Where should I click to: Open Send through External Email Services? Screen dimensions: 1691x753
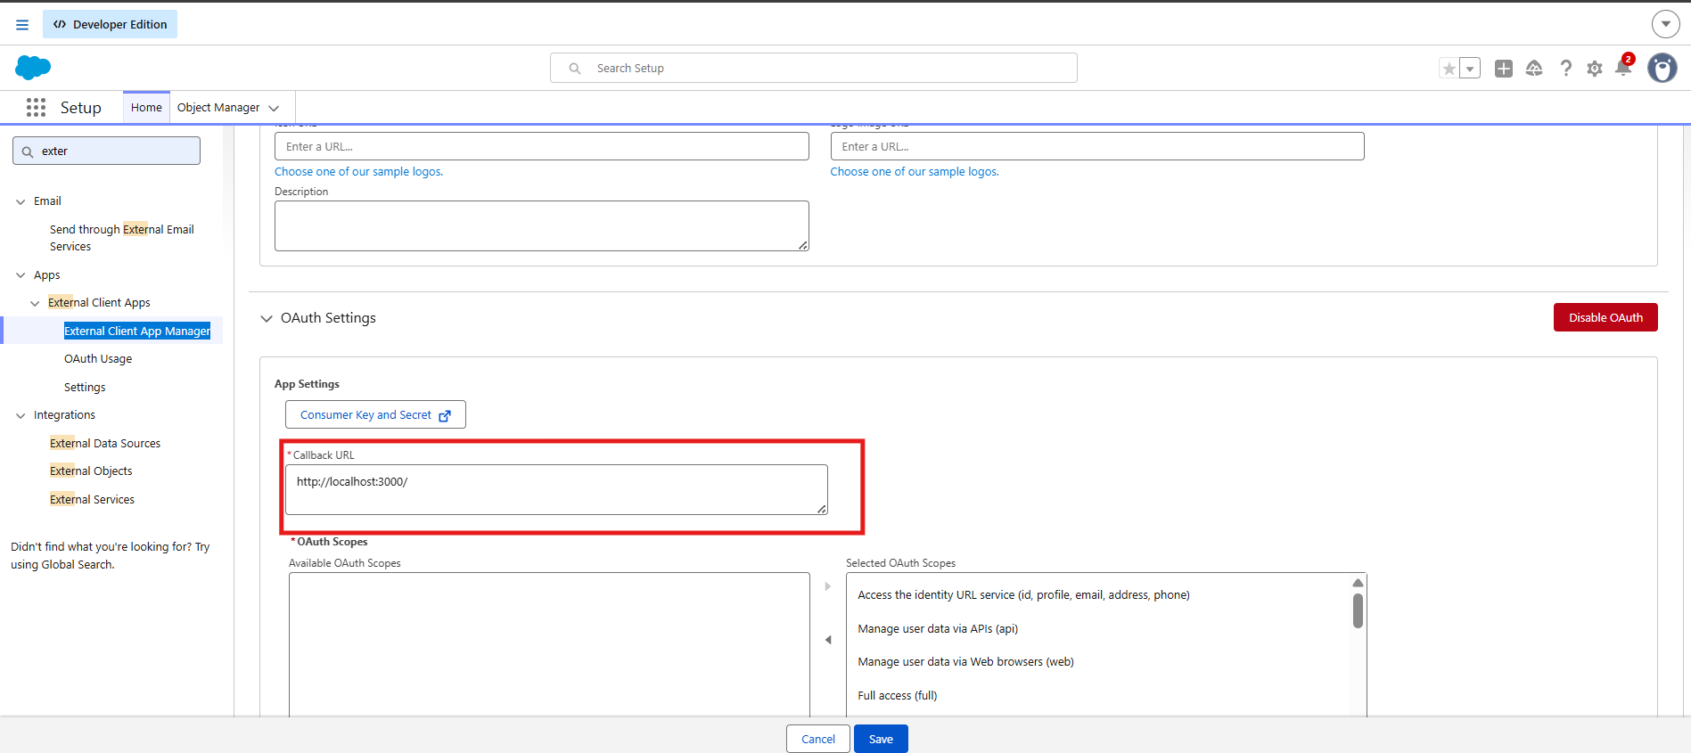[122, 238]
